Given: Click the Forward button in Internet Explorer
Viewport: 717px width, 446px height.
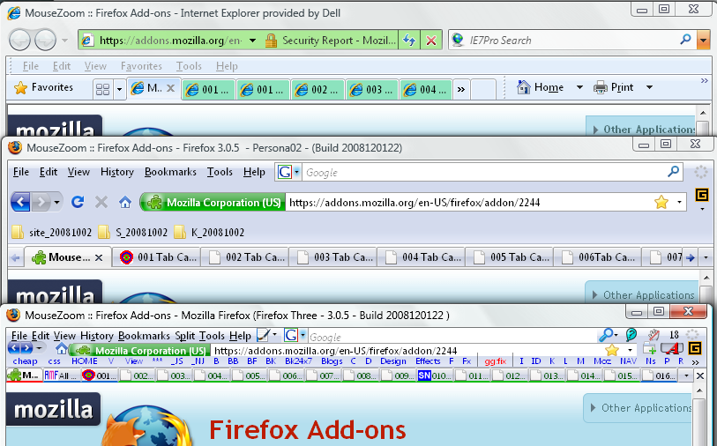Looking at the screenshot, I should (x=45, y=41).
